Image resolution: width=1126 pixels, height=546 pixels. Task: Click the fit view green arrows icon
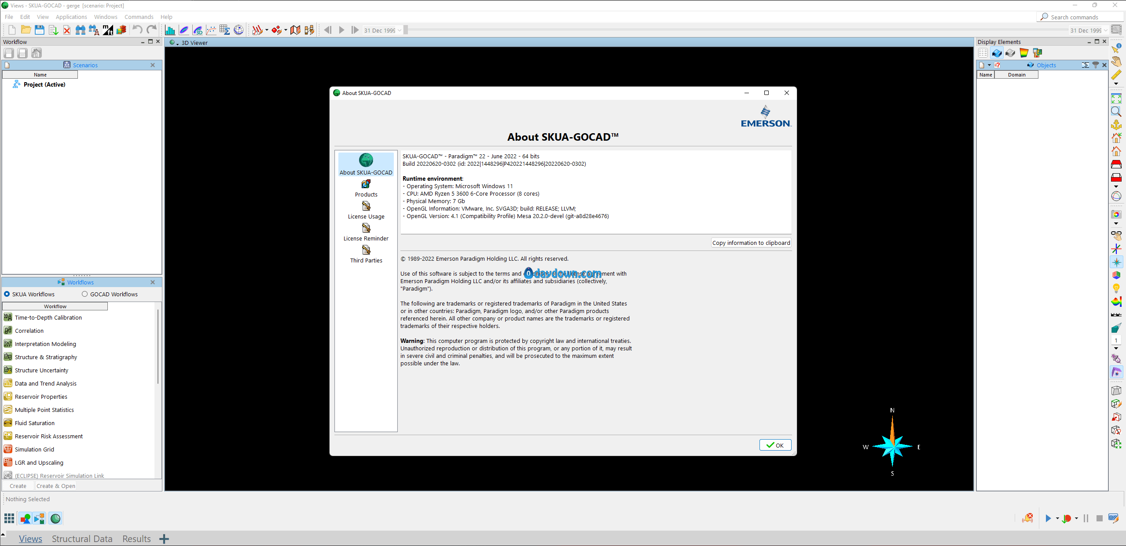coord(1116,98)
